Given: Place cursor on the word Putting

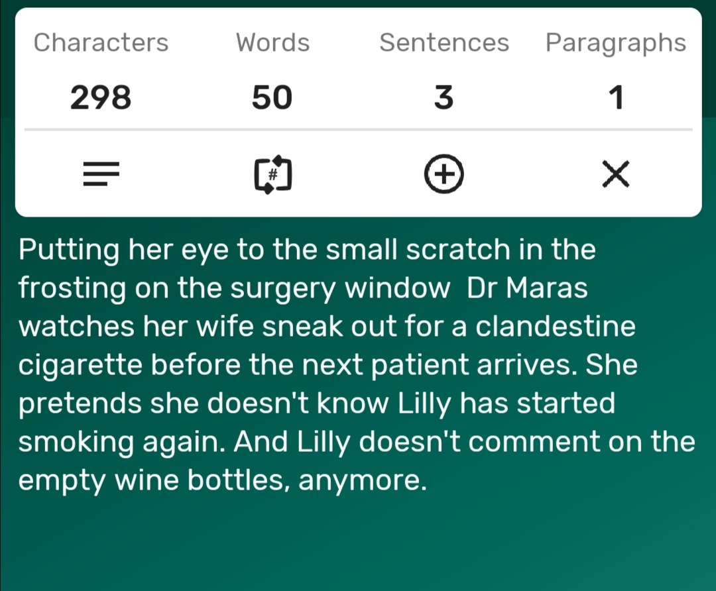Looking at the screenshot, I should pyautogui.click(x=69, y=250).
